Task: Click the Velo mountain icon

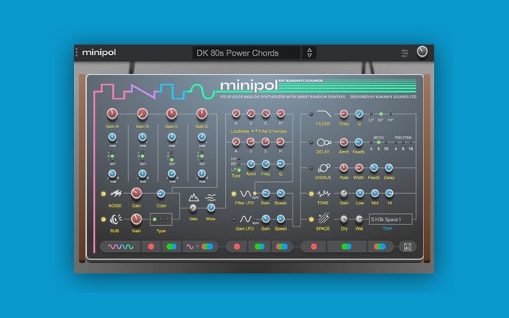Action: point(193,197)
